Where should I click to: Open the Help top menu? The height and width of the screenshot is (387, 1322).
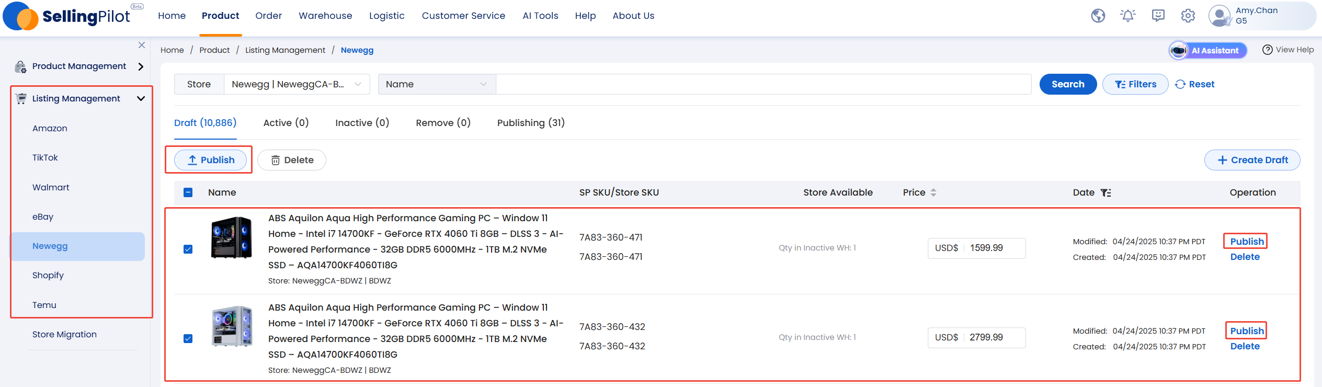point(586,16)
